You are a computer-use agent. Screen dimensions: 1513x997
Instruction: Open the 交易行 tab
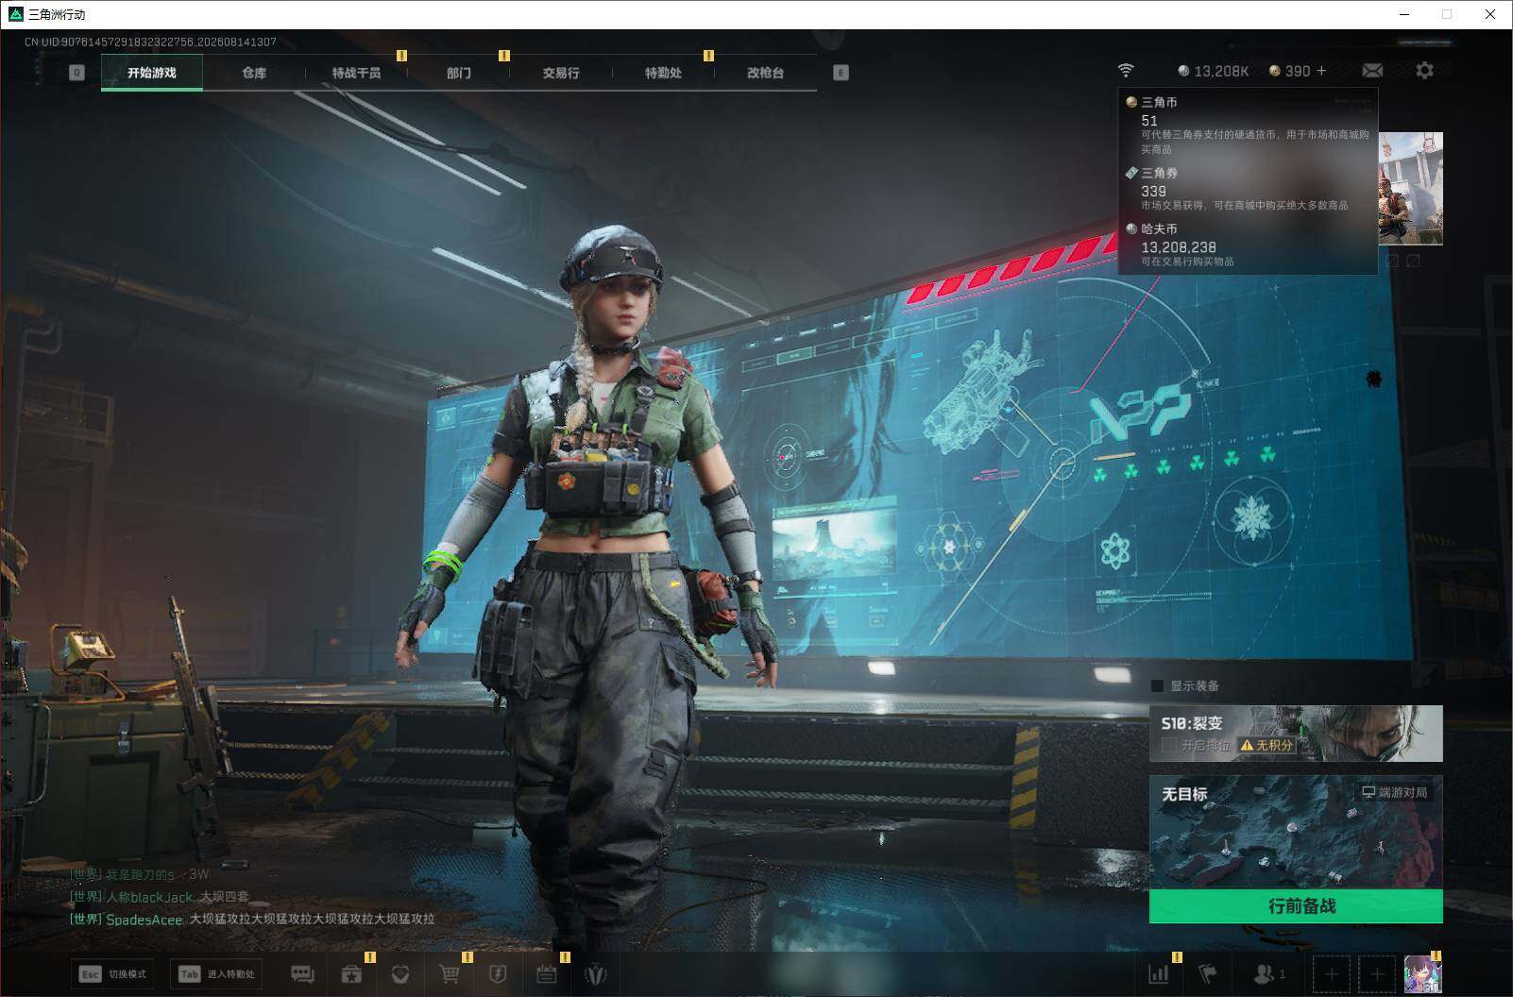coord(561,73)
